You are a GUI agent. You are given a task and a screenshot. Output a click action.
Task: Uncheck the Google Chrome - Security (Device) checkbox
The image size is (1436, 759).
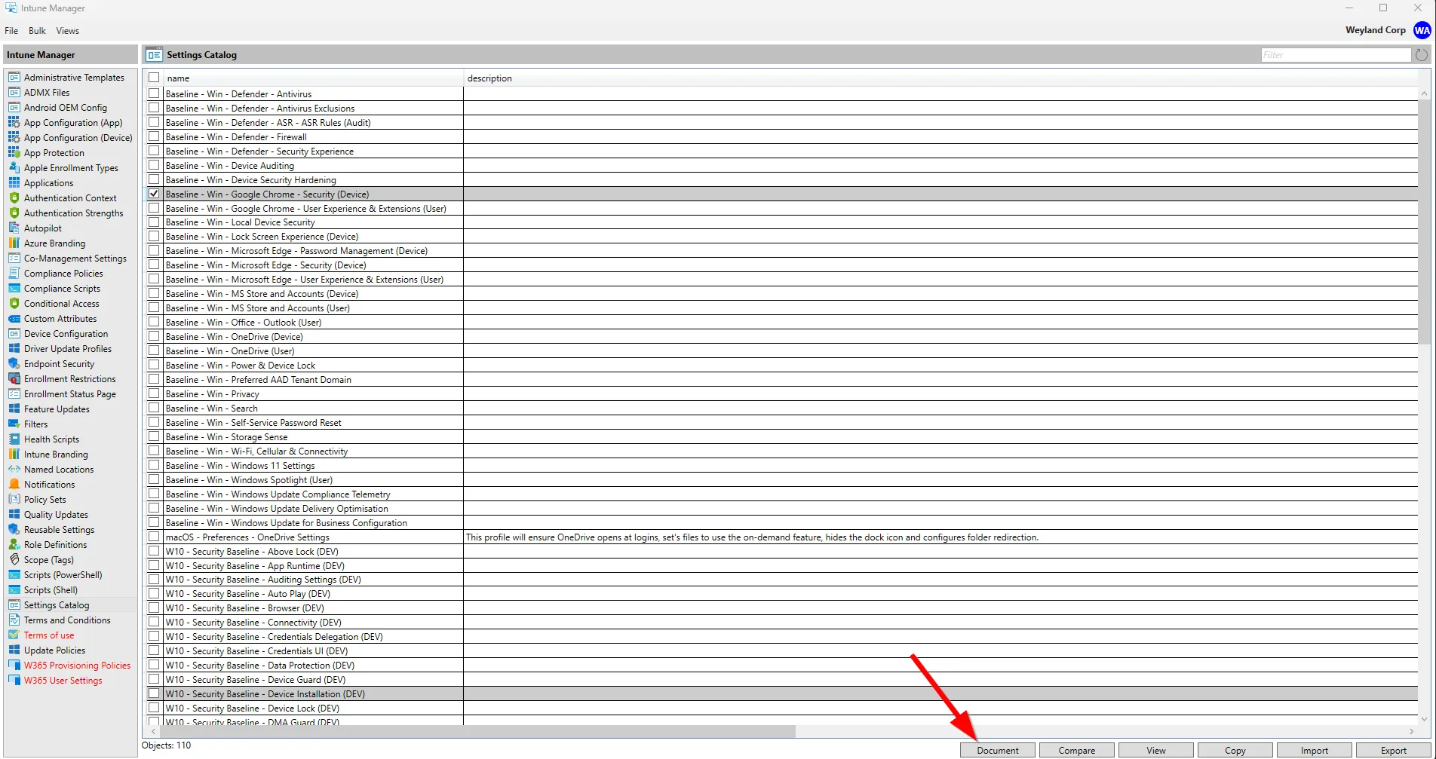click(154, 194)
